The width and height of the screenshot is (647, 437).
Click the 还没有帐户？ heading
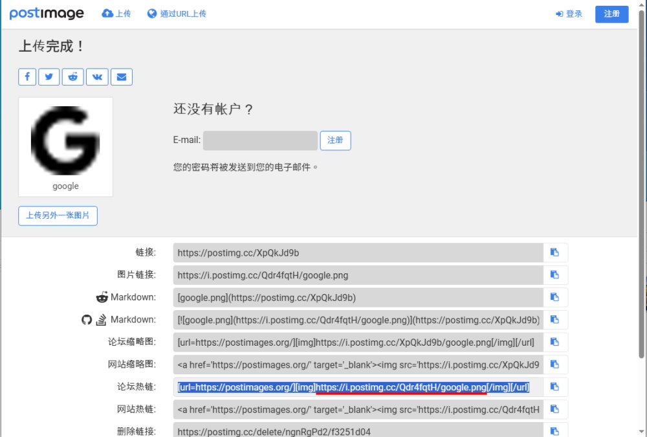(x=213, y=109)
